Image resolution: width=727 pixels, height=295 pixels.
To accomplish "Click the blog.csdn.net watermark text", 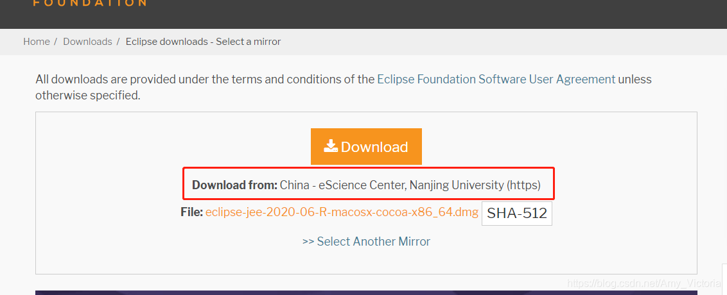I will (644, 283).
